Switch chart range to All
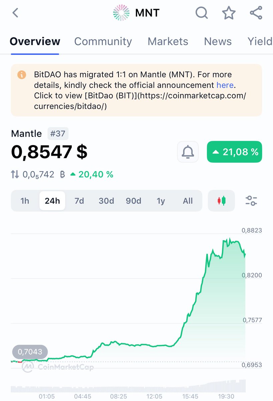 pos(188,201)
